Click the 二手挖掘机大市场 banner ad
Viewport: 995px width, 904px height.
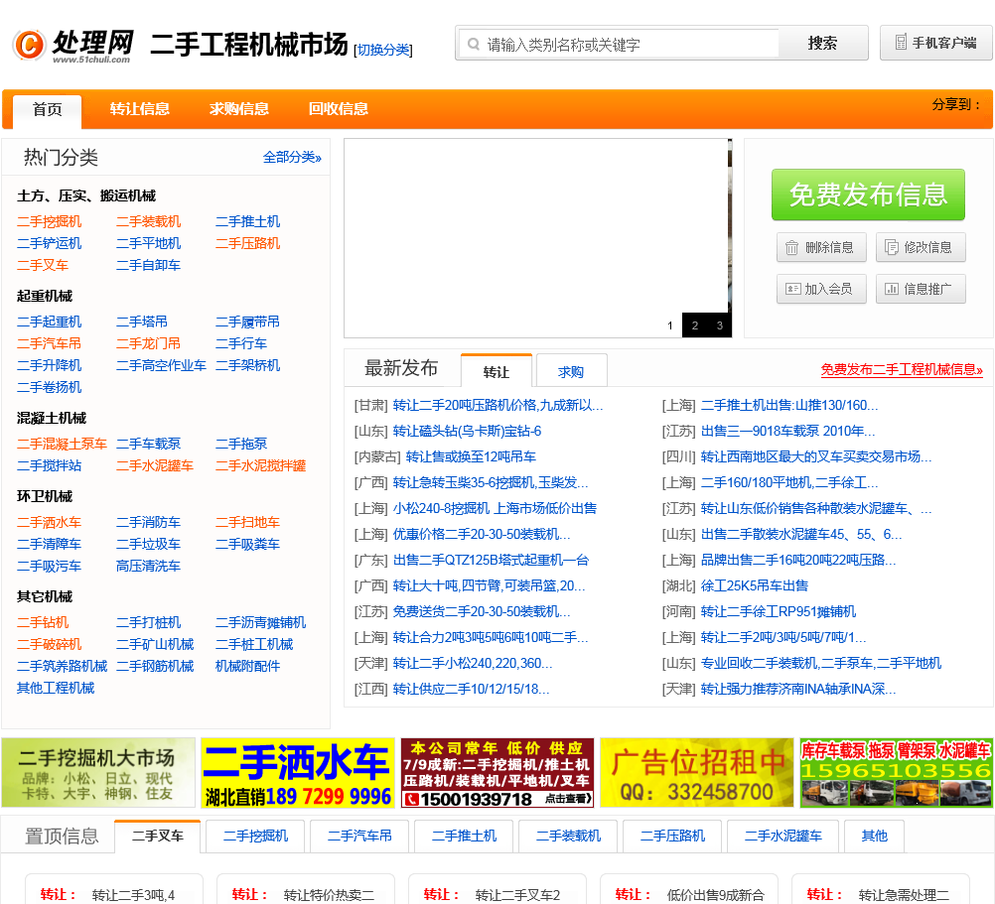pyautogui.click(x=98, y=773)
